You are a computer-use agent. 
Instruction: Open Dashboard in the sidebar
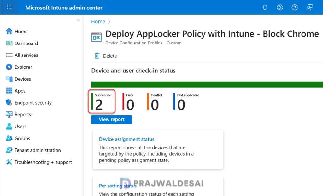(x=26, y=43)
